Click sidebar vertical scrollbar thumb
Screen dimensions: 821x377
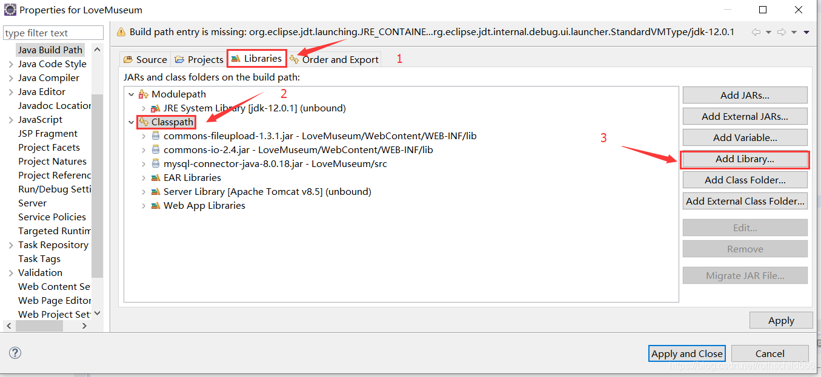[x=97, y=185]
